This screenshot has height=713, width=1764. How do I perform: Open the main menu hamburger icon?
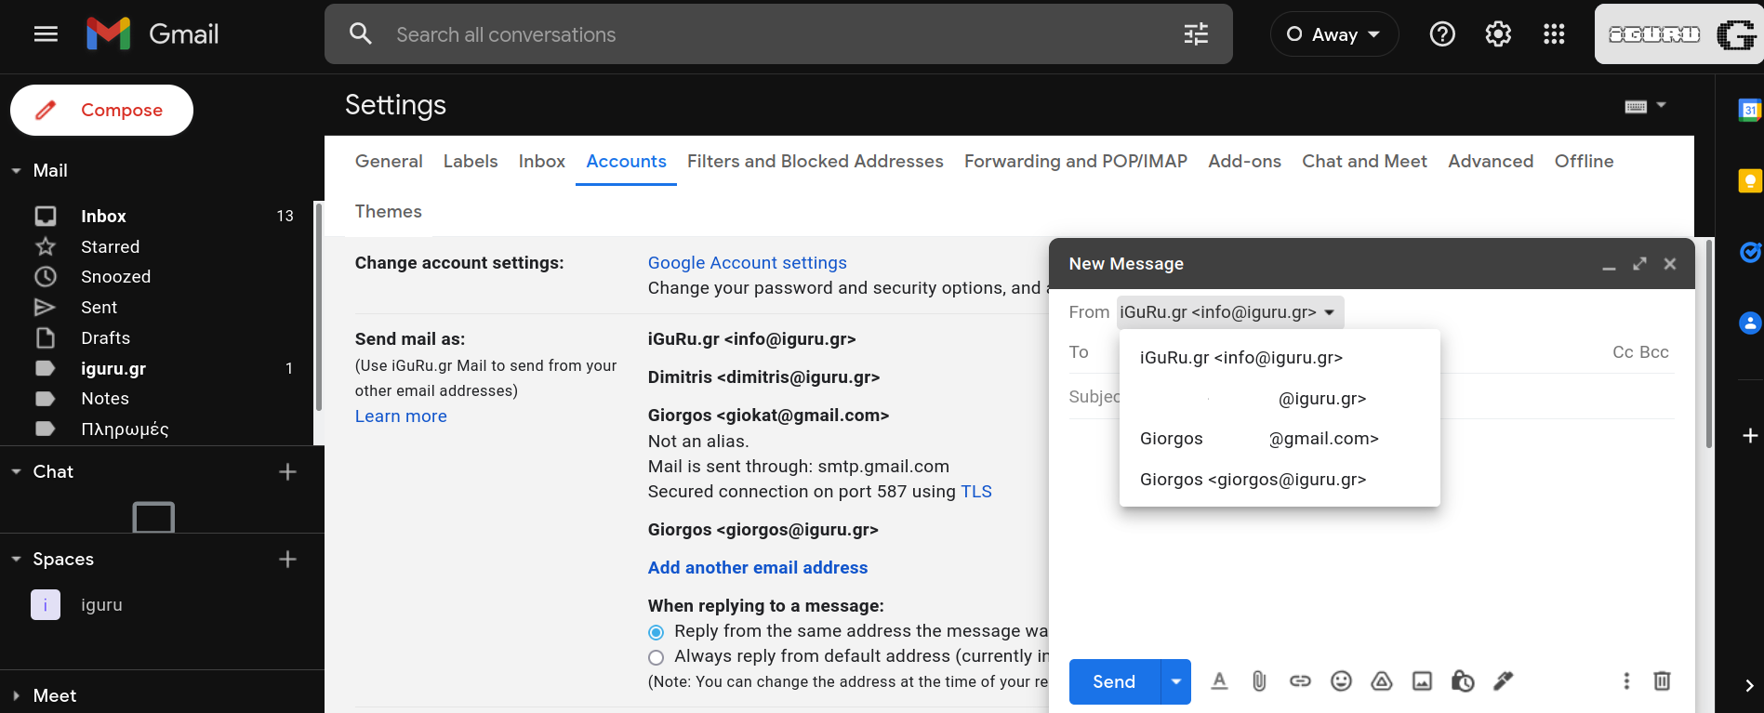point(46,34)
